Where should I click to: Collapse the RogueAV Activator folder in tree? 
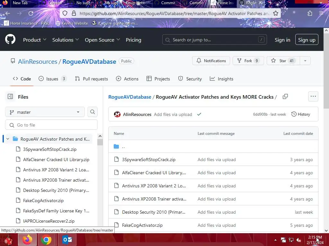point(8,139)
